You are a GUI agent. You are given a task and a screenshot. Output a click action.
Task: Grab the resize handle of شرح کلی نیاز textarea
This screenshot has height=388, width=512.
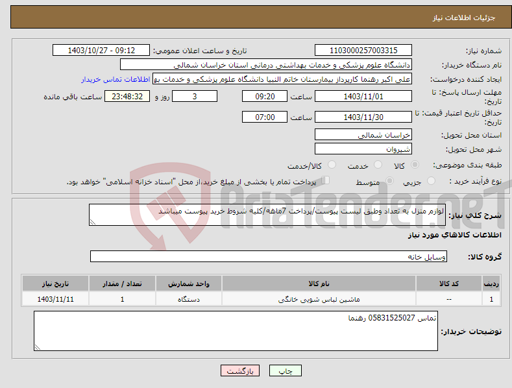[x=93, y=222]
